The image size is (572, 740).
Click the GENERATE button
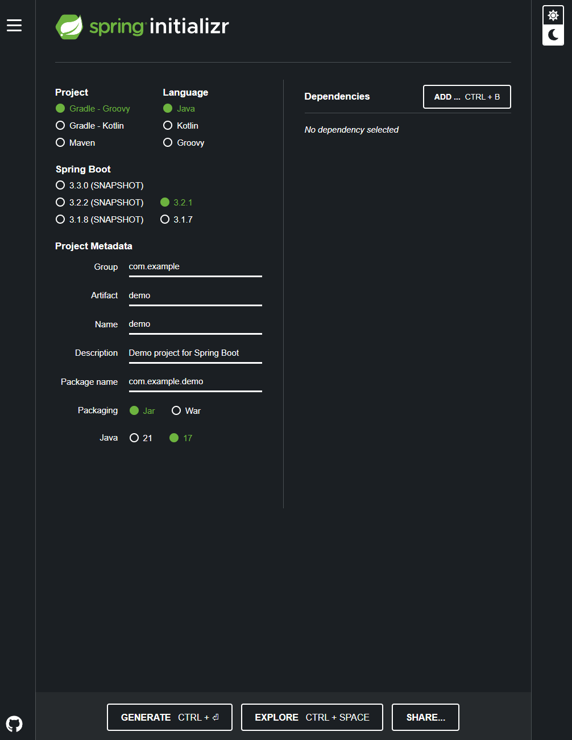coord(169,717)
